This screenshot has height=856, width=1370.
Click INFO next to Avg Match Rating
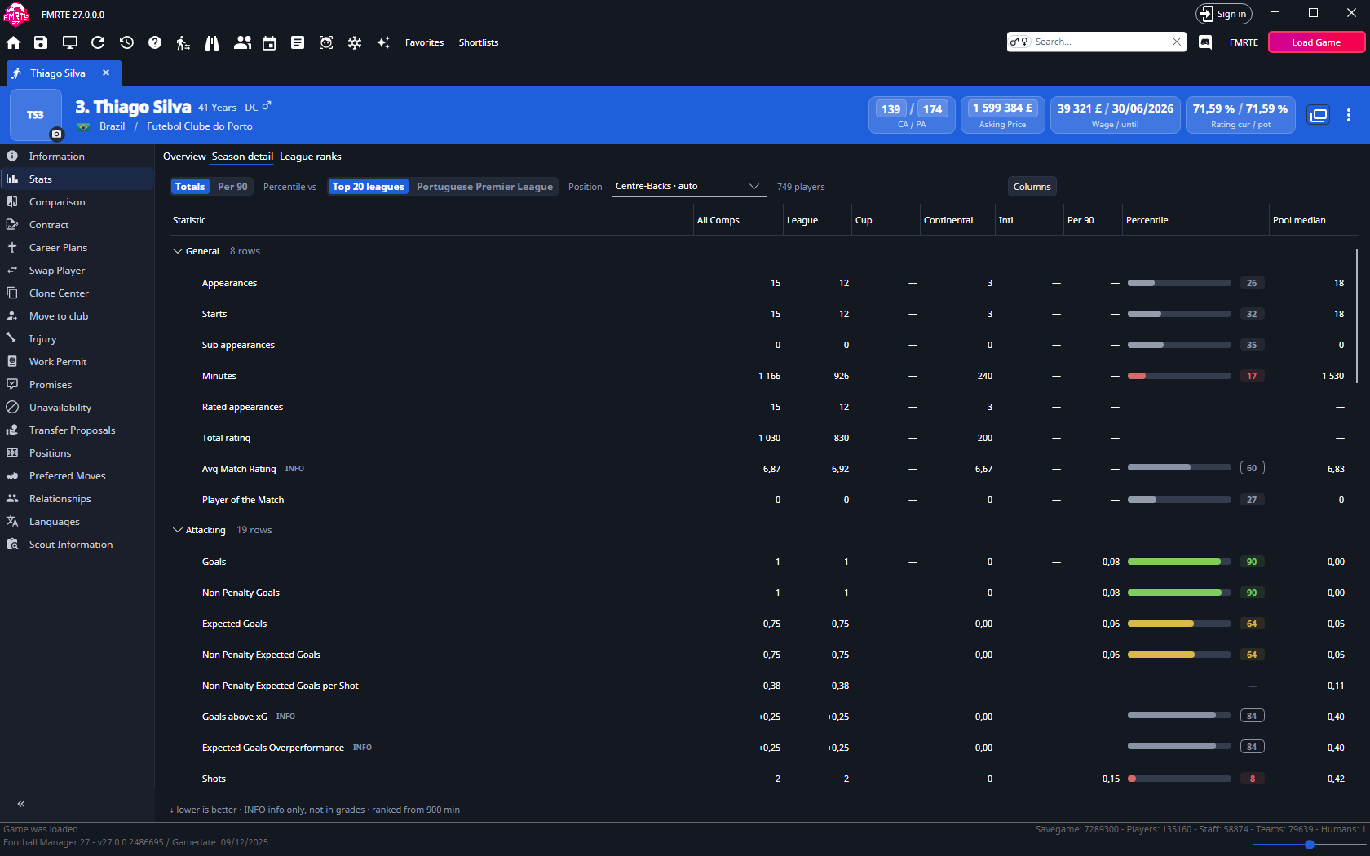tap(294, 469)
